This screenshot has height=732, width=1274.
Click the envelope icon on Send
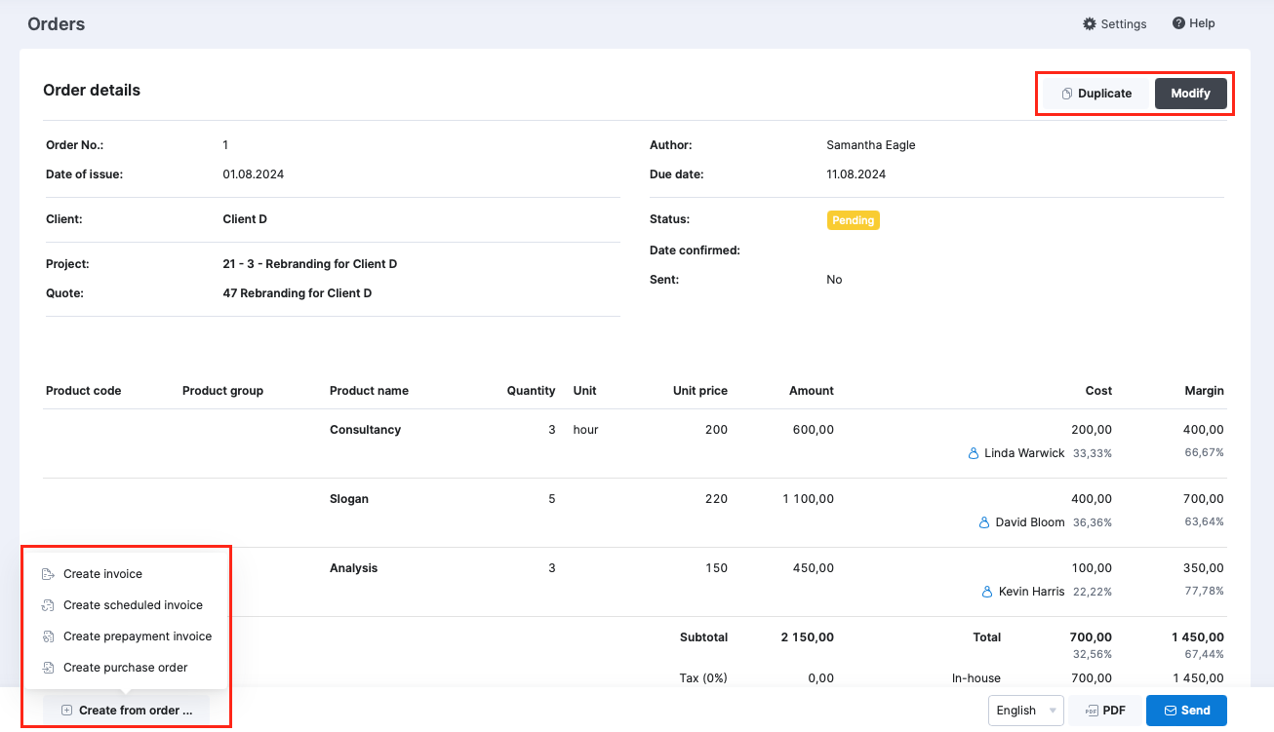tap(1171, 711)
